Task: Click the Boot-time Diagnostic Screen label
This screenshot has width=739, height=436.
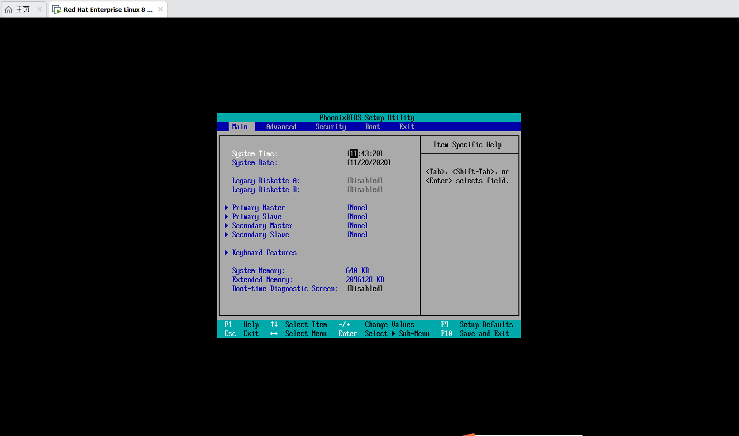Action: coord(285,288)
